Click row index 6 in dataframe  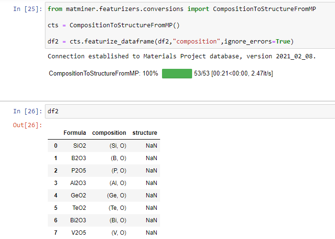click(56, 220)
